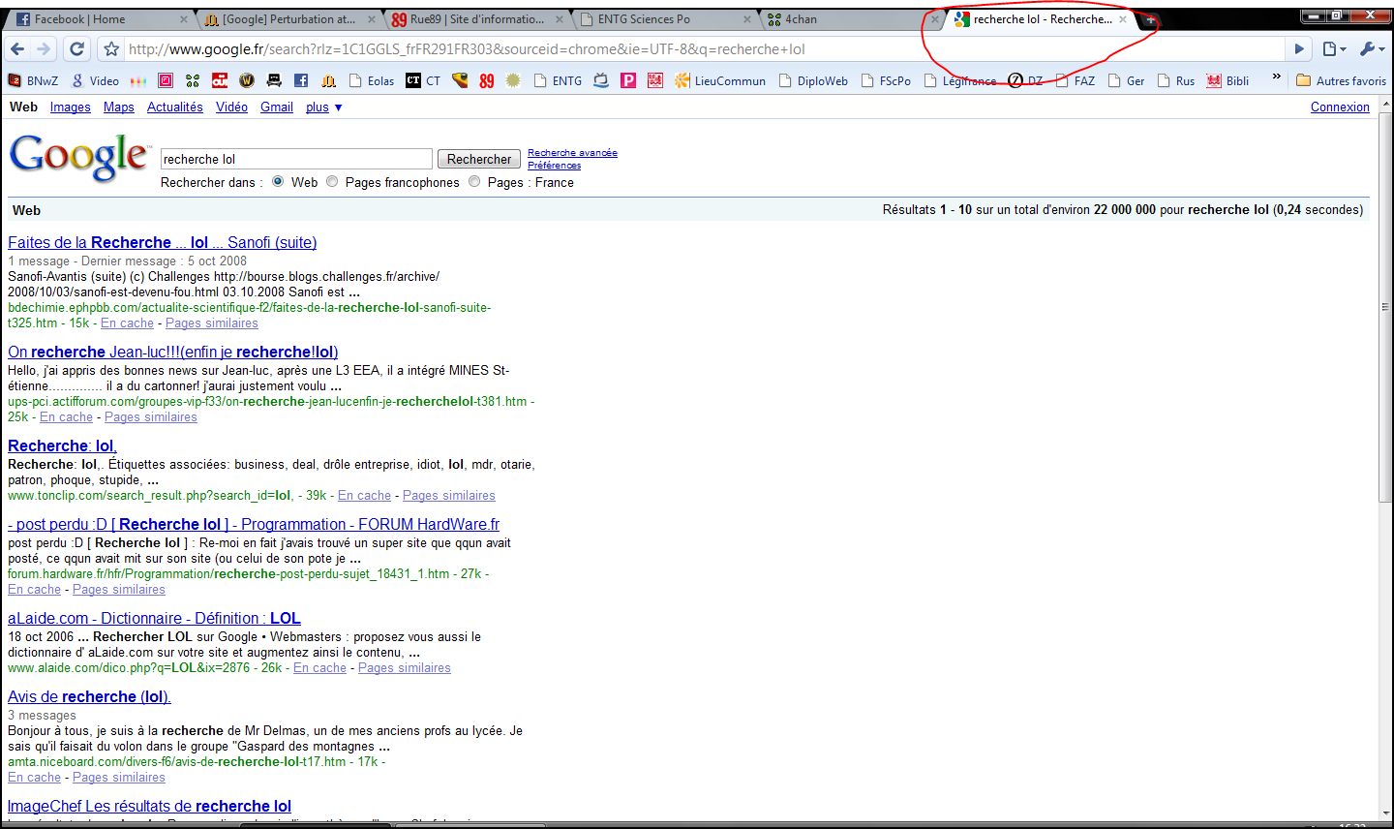Screen dimensions: 1394x829
Task: Open the pink square bookmark icon
Action: (166, 80)
